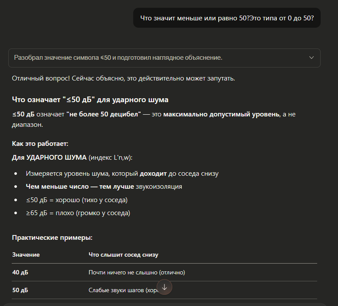Expand the thinking summary chevron
Image resolution: width=338 pixels, height=306 pixels.
point(311,58)
